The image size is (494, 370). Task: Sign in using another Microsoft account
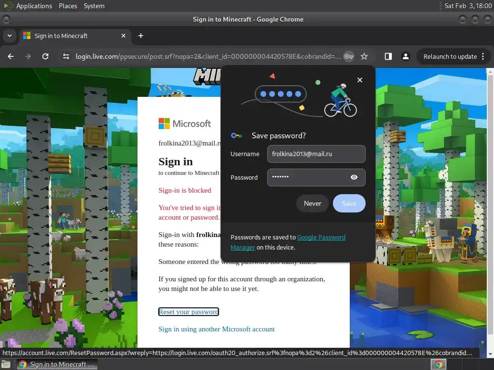[217, 329]
